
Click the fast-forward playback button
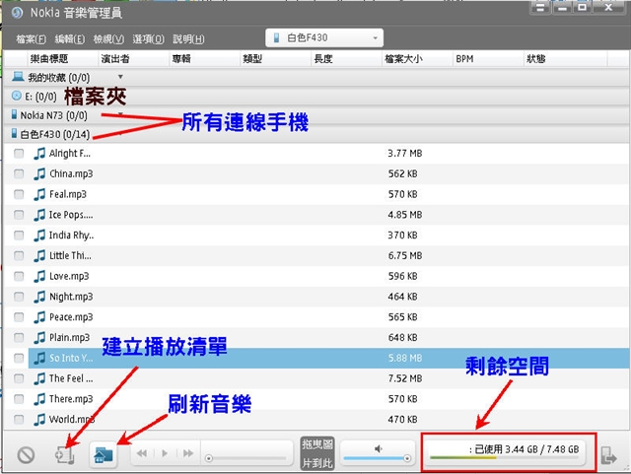(x=188, y=453)
